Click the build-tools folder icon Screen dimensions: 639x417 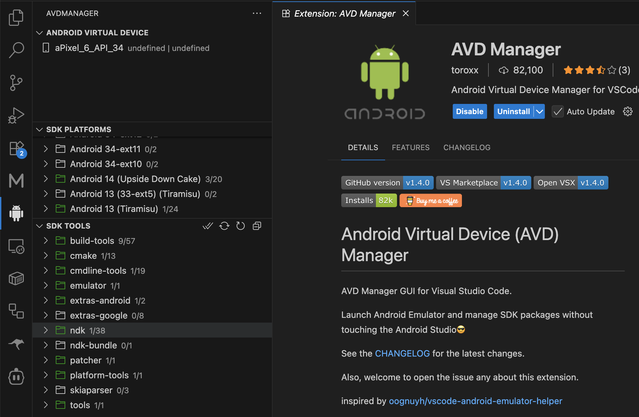[61, 241]
